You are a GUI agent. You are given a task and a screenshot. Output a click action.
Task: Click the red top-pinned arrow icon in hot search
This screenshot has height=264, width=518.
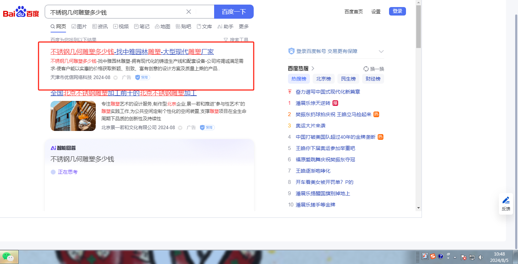(290, 92)
